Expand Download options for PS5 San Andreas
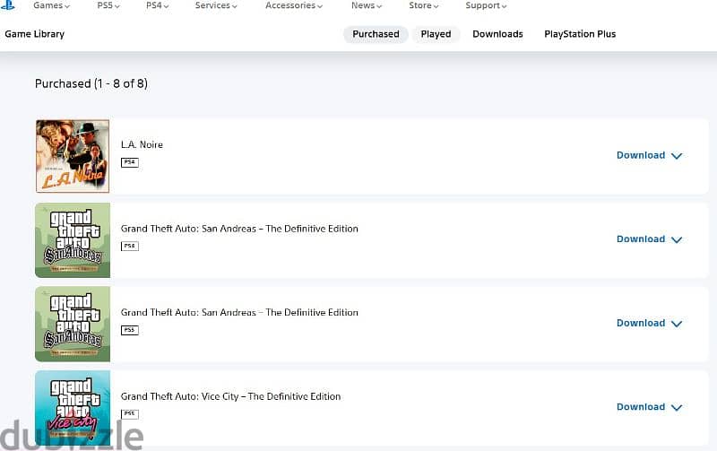 649,324
